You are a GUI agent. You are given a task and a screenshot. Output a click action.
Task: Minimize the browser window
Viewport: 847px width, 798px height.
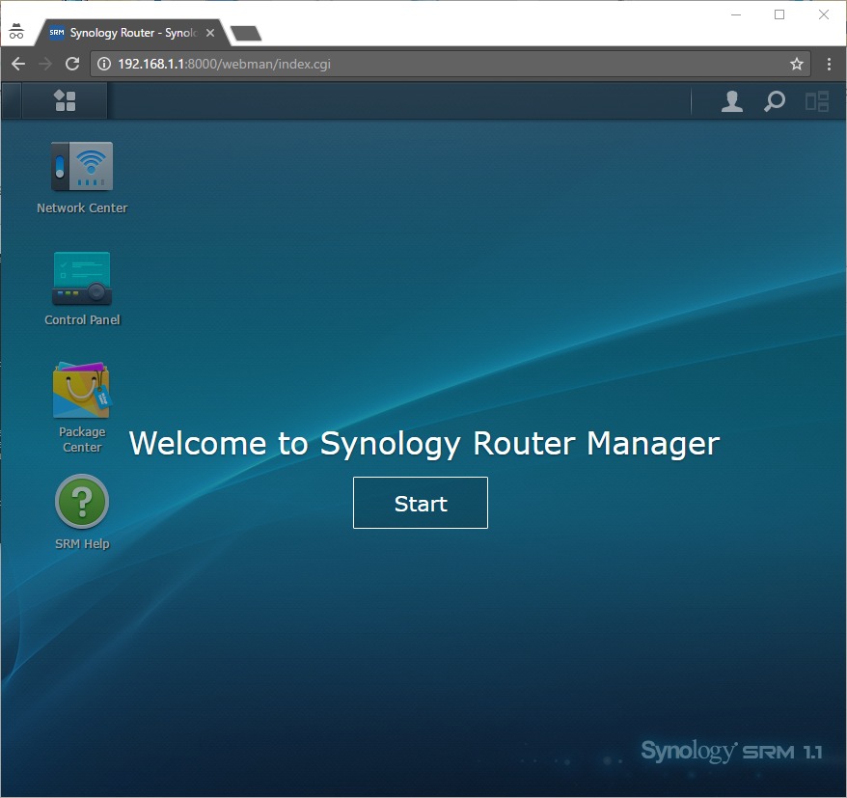point(736,14)
